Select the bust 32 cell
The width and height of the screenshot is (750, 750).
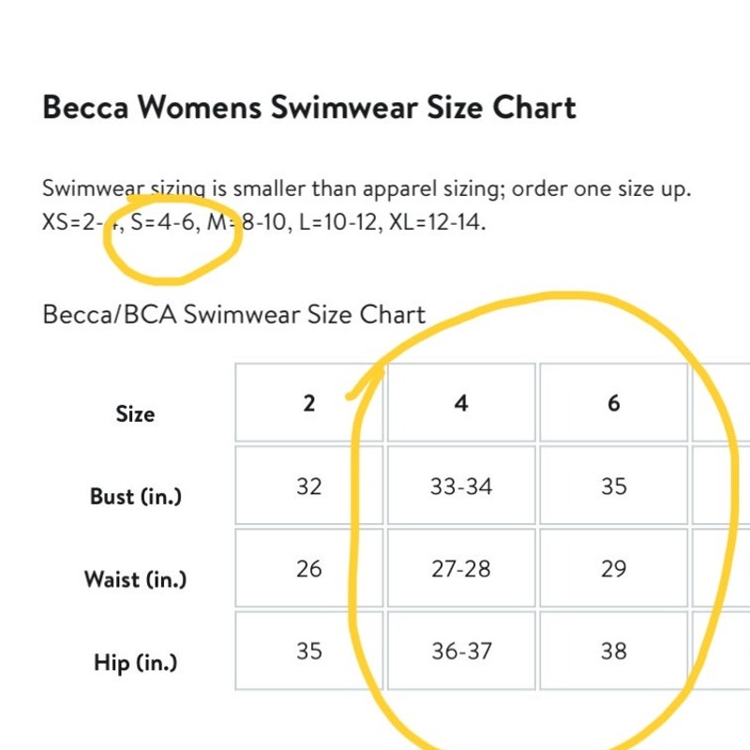309,486
